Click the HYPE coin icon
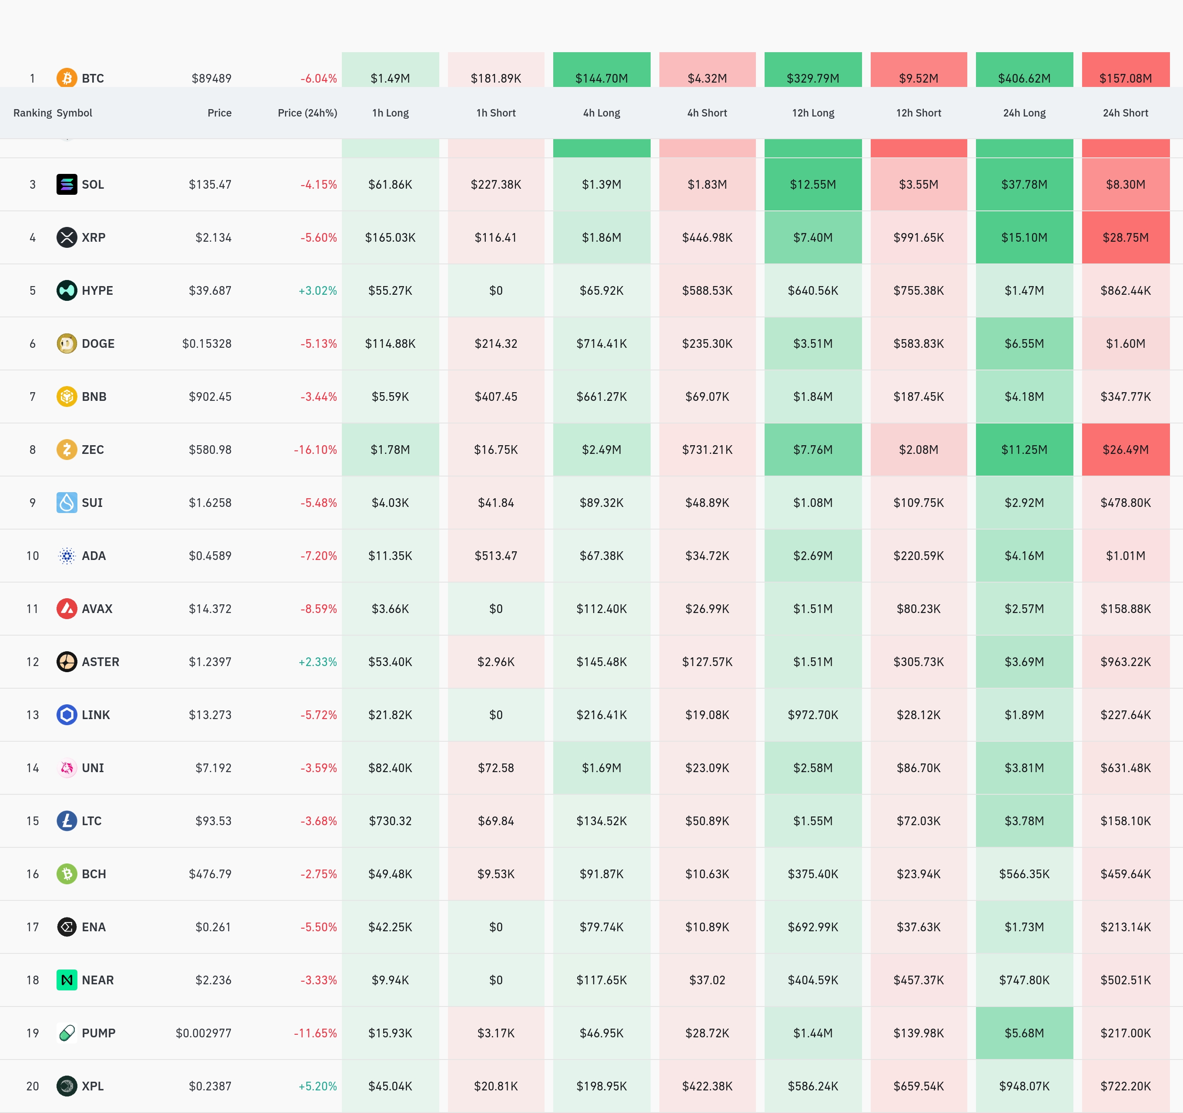Screen dimensions: 1183x1113 click(67, 290)
